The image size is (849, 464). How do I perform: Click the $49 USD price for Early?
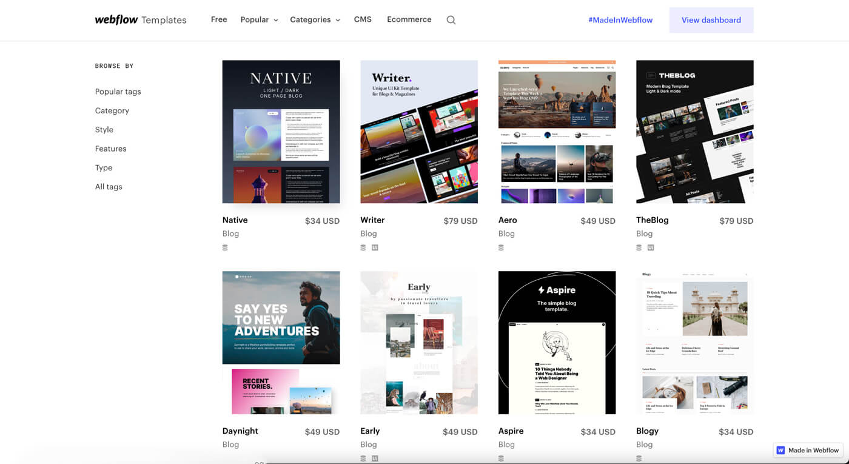(x=460, y=432)
